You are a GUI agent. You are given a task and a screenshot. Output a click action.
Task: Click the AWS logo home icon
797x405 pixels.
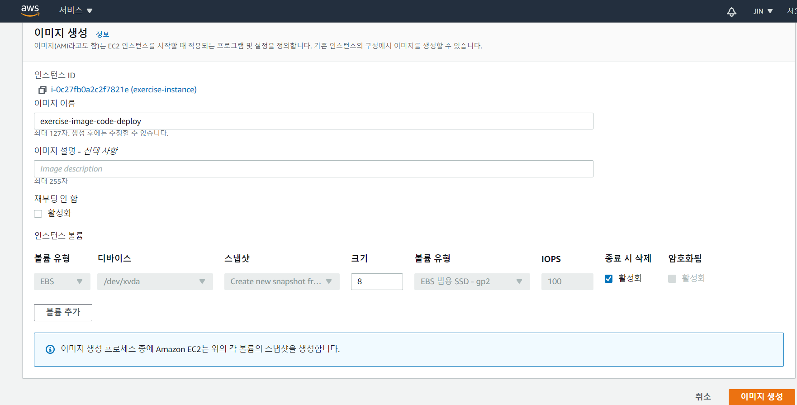pos(30,10)
